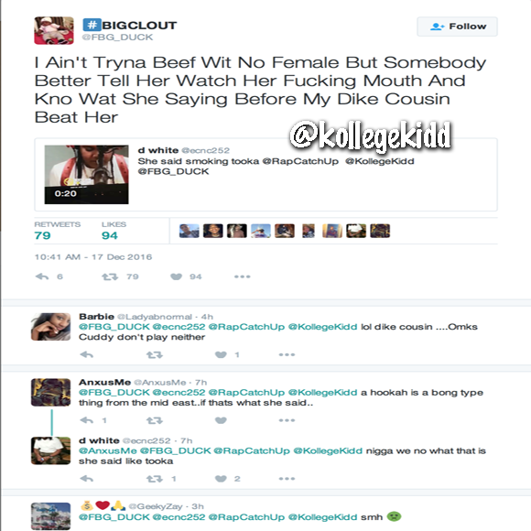This screenshot has height=531, width=531.
Task: View the 94 likes list
Action: [114, 231]
